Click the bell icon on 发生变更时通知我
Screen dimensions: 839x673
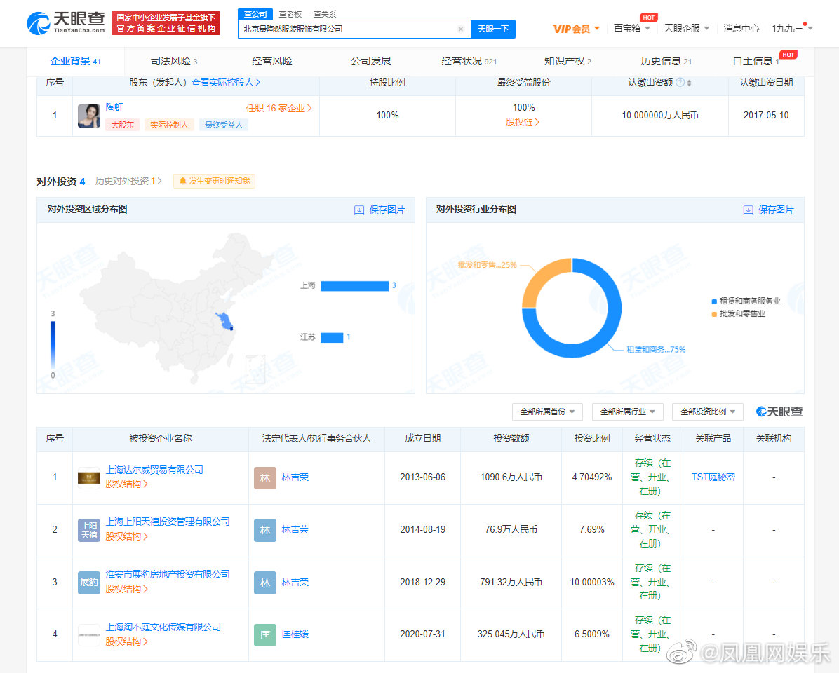click(x=182, y=181)
